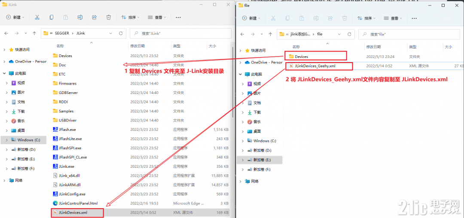Sort by 类型 column in file window
Viewport: 464px width, 218px height.
tap(413, 47)
